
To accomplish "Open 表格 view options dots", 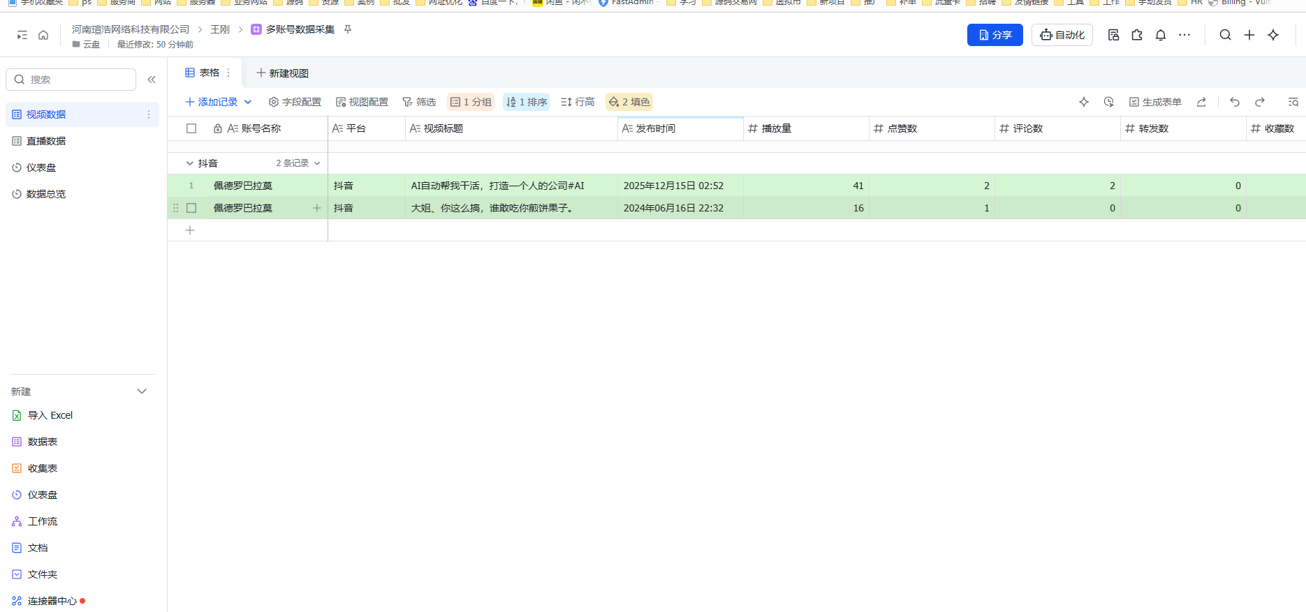I will click(x=228, y=73).
